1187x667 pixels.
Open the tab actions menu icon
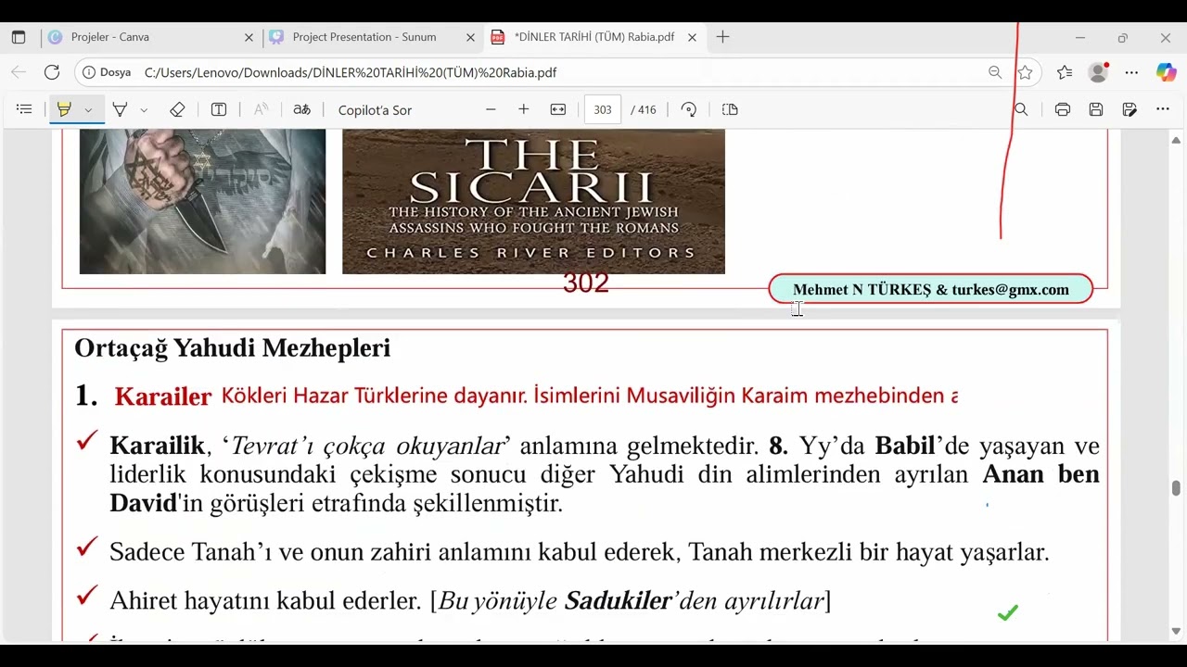pyautogui.click(x=19, y=37)
